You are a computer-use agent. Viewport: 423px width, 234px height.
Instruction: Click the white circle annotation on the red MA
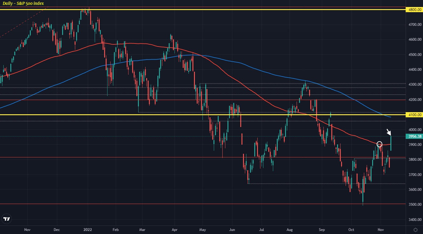379,144
